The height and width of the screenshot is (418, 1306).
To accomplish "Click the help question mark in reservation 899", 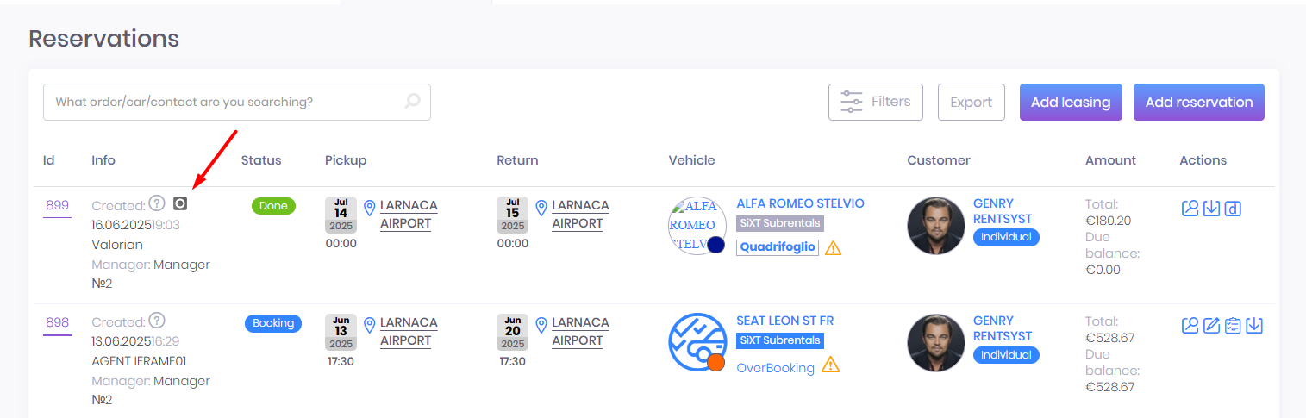I will click(156, 203).
